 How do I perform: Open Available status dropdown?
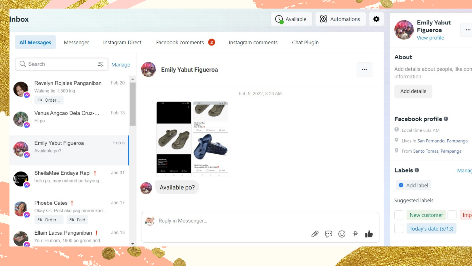click(x=291, y=19)
